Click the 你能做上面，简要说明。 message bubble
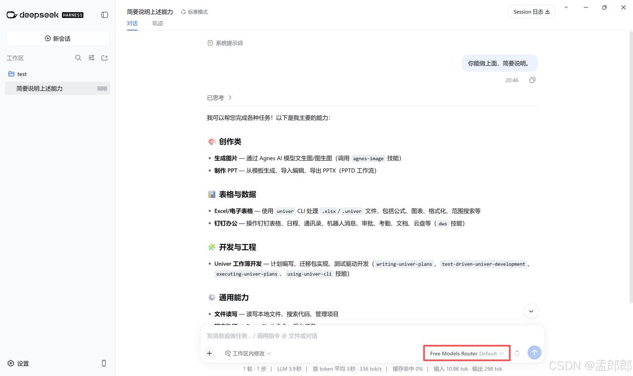The width and height of the screenshot is (633, 376). (500, 63)
